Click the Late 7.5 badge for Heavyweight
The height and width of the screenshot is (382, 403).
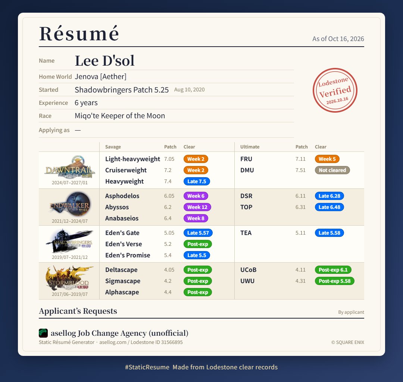click(x=197, y=181)
